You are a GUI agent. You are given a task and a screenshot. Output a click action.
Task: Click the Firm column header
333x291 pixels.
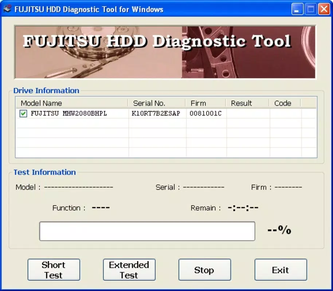(206, 103)
